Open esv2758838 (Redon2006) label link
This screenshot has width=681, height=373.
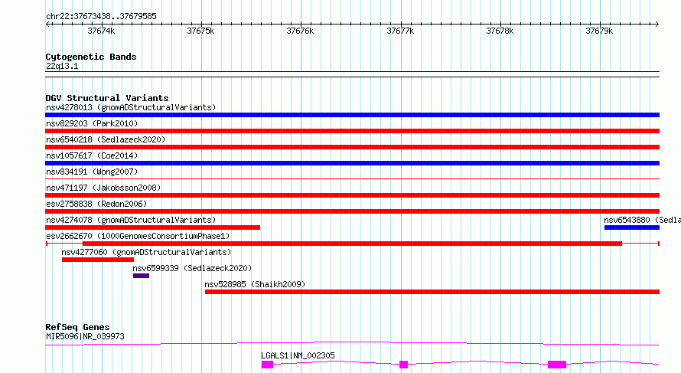pos(96,204)
